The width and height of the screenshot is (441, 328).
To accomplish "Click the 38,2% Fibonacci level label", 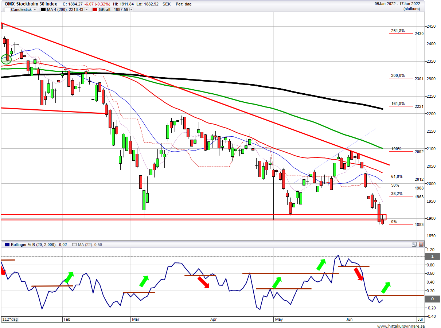I will click(x=397, y=194).
